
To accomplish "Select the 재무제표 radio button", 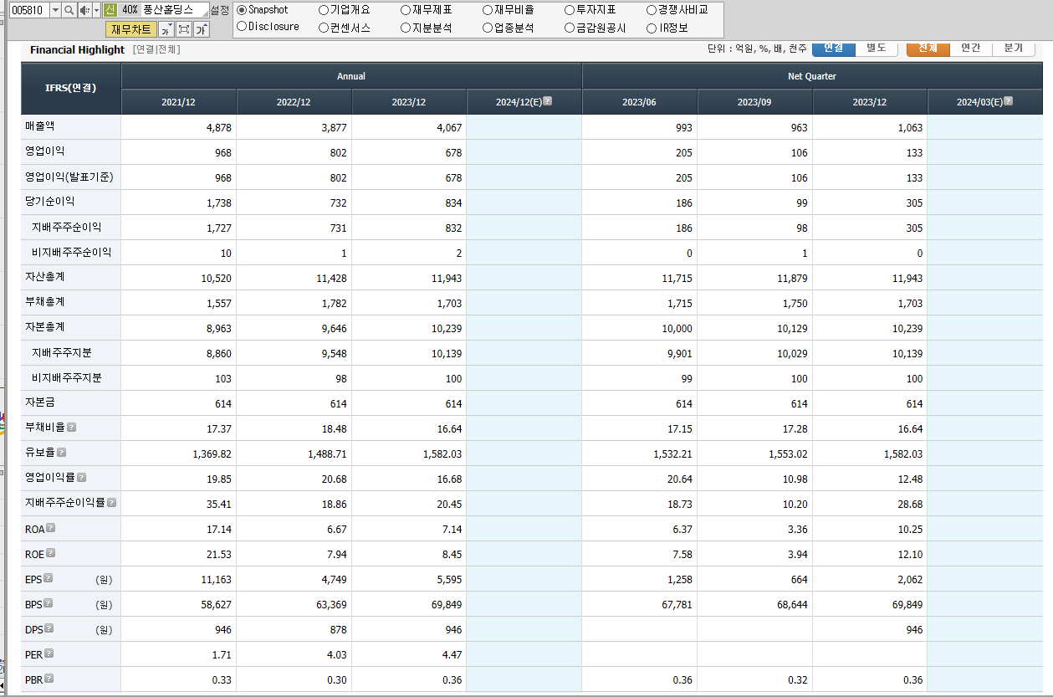I will (406, 10).
